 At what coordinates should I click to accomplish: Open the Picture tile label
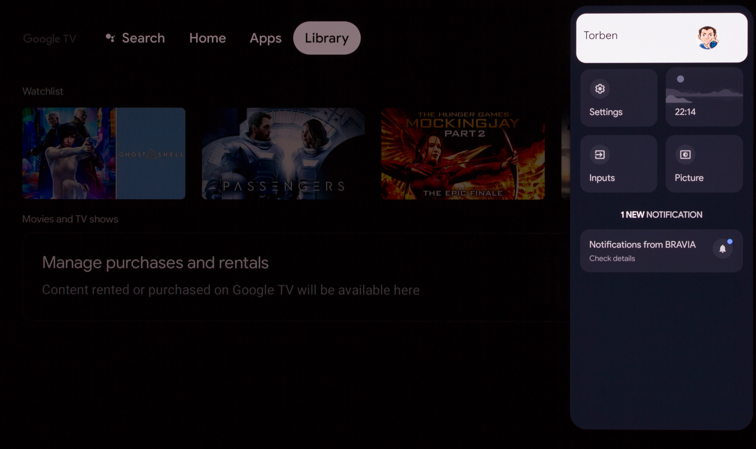(x=689, y=178)
